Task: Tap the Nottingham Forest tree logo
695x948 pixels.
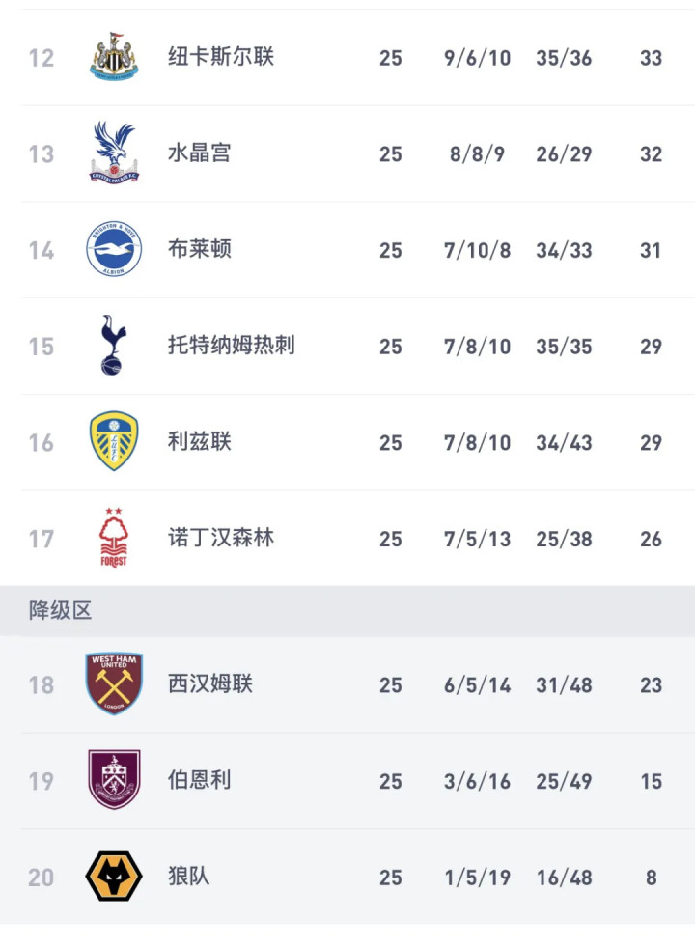Action: click(114, 538)
